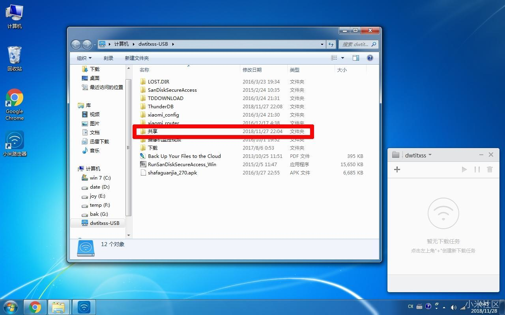Viewport: 505px width, 315px height.
Task: Click the Explorer forward navigation arrow
Action: (87, 44)
